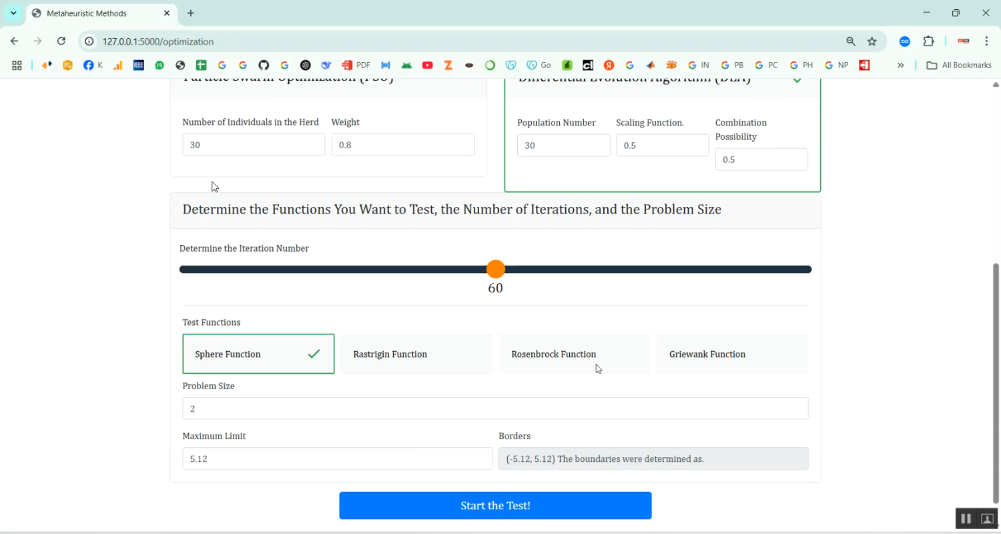Open the IEEE bookmark
Screen dimensions: 1001x534
click(139, 65)
